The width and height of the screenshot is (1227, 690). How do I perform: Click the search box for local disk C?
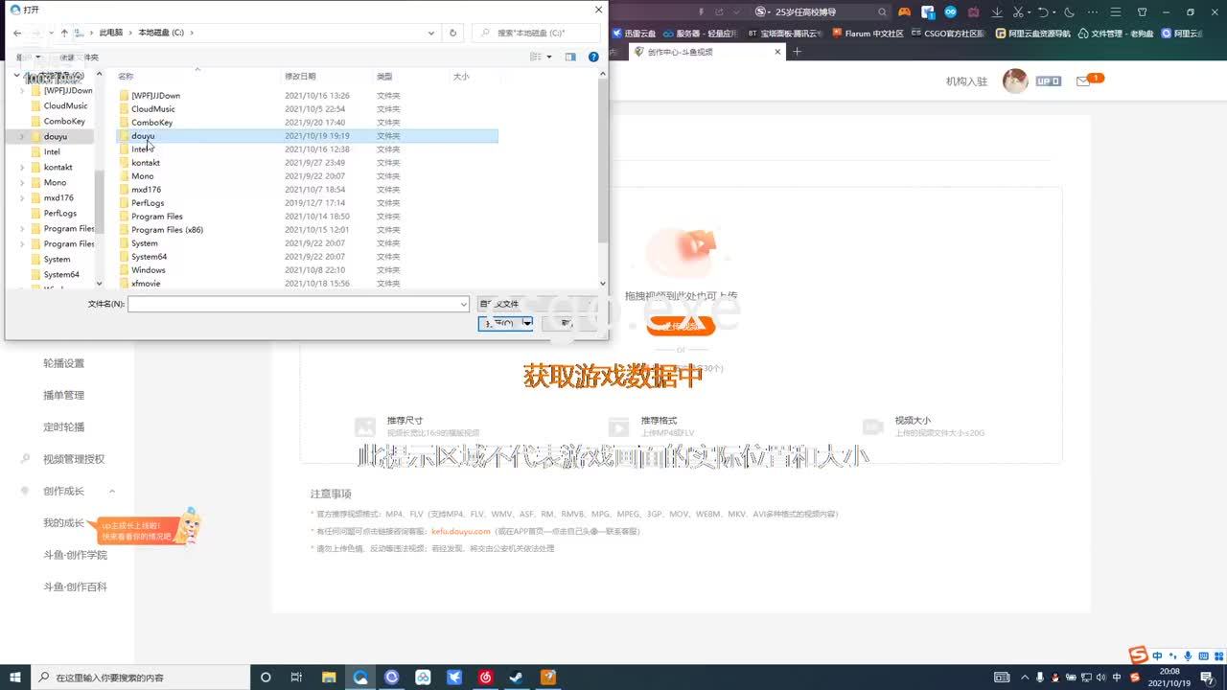point(537,33)
